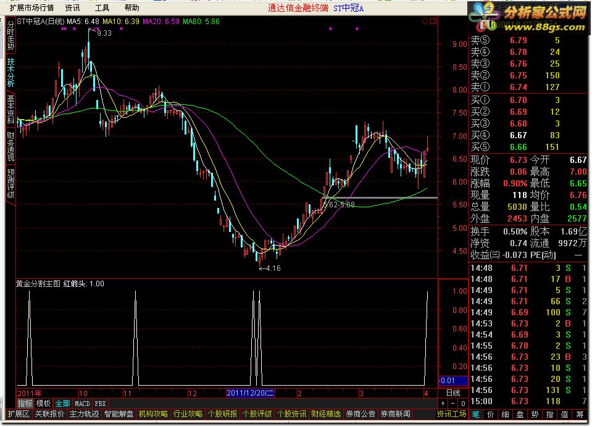
Task: Click the 日线 period selector
Action: (453, 393)
